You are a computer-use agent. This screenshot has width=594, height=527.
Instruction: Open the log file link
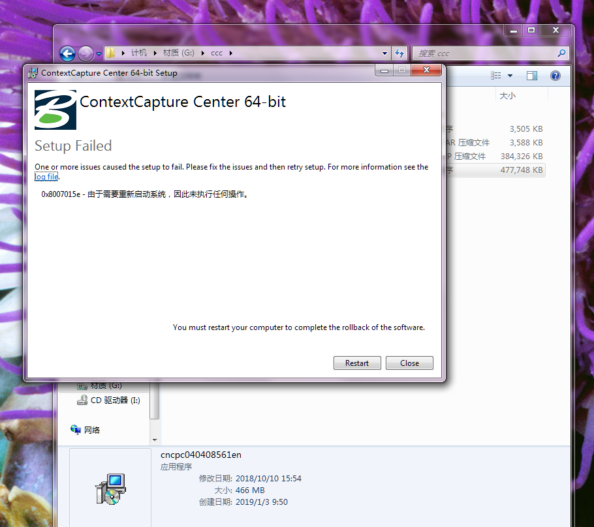(46, 177)
